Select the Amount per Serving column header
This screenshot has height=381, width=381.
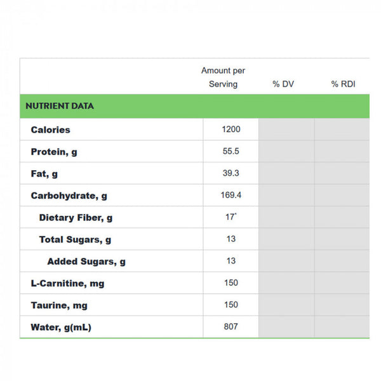(223, 77)
